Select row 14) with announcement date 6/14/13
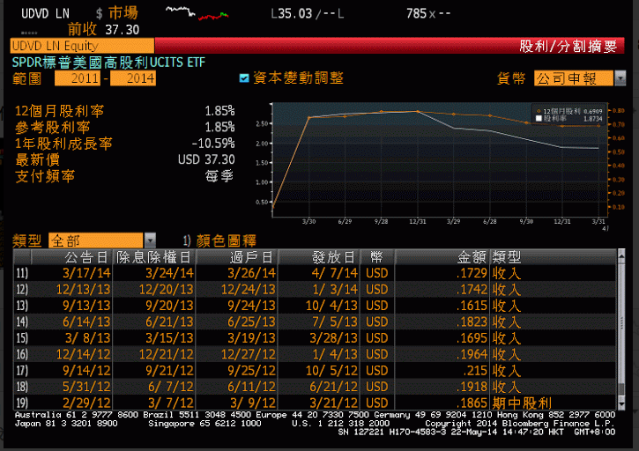The image size is (639, 451). click(x=315, y=322)
